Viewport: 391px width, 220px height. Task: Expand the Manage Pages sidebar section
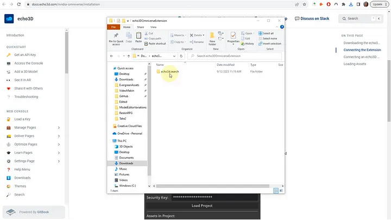pyautogui.click(x=59, y=128)
